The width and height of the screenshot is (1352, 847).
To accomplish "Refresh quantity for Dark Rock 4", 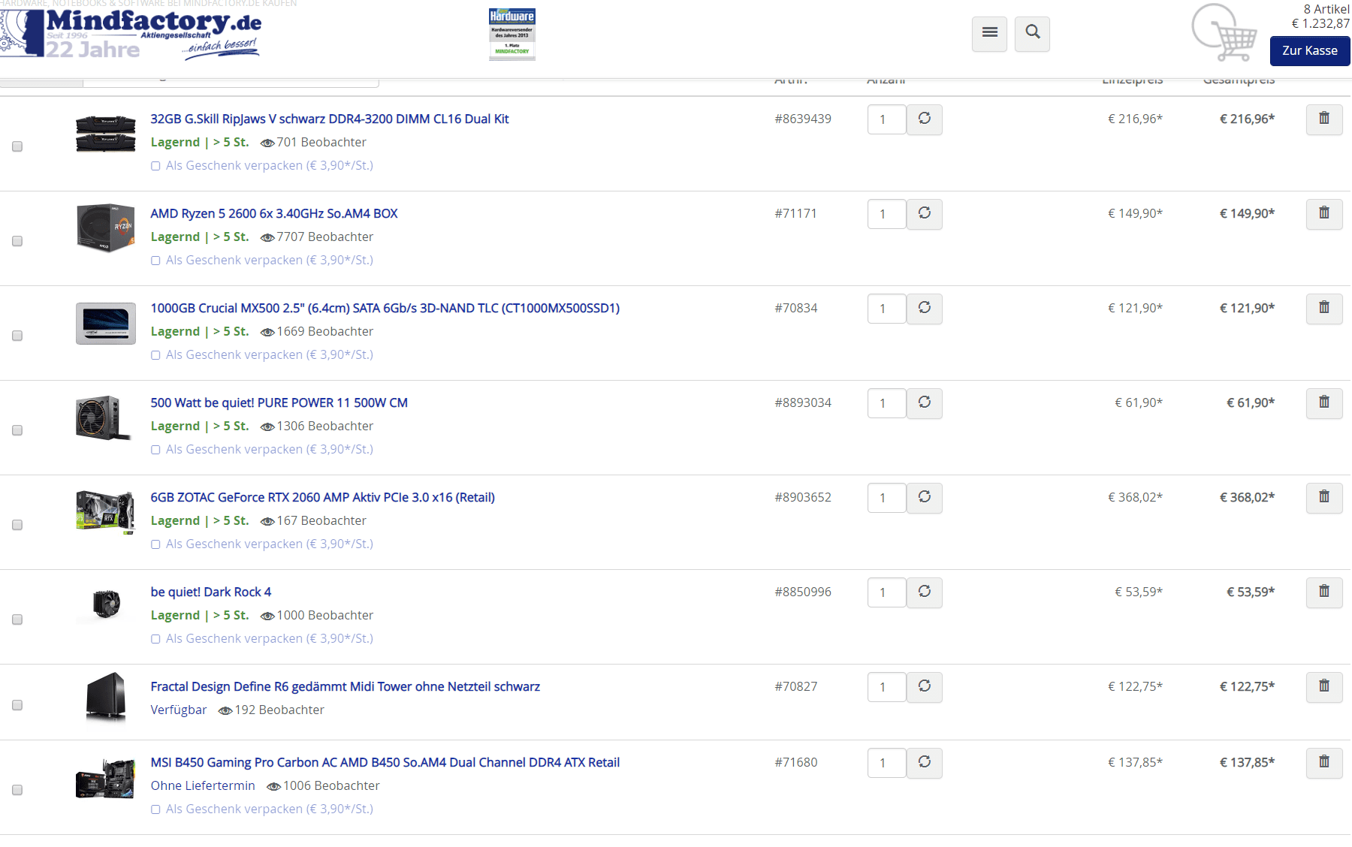I will 925,592.
